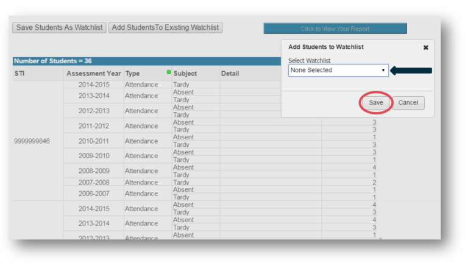The image size is (468, 263).
Task: Click the Select Watchlist label
Action: [309, 60]
